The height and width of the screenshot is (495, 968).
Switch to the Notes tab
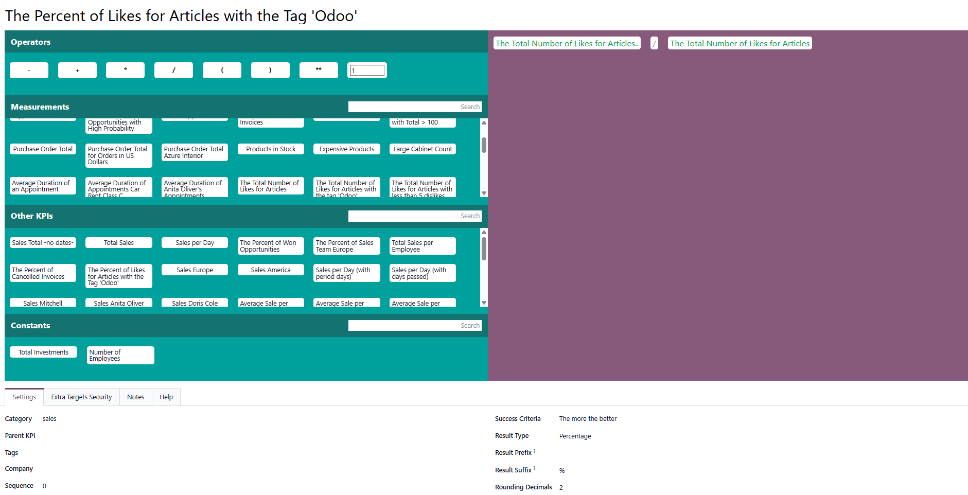(x=135, y=397)
